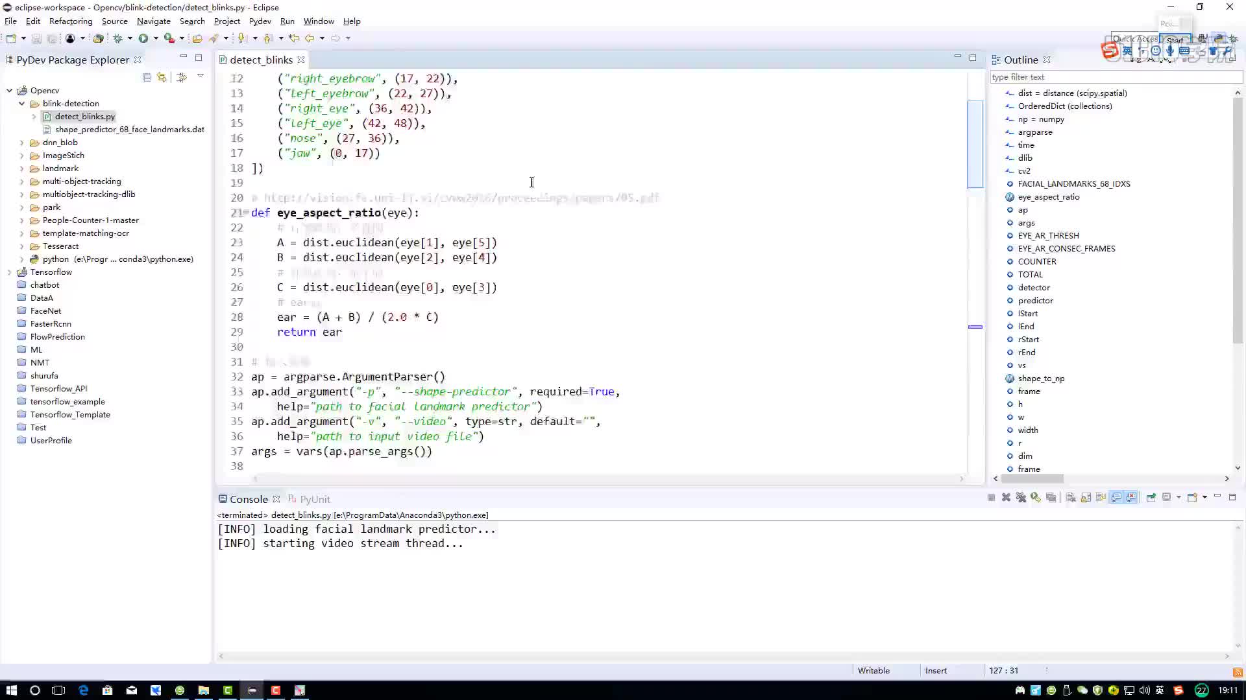Pin the Console view

[1151, 497]
